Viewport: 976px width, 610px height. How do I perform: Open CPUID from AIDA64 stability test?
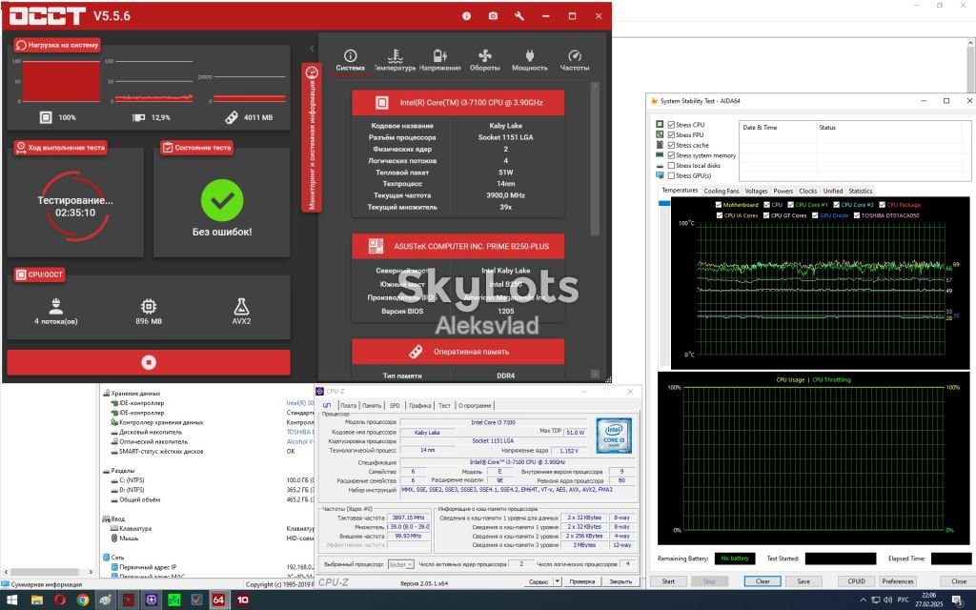coord(857,581)
